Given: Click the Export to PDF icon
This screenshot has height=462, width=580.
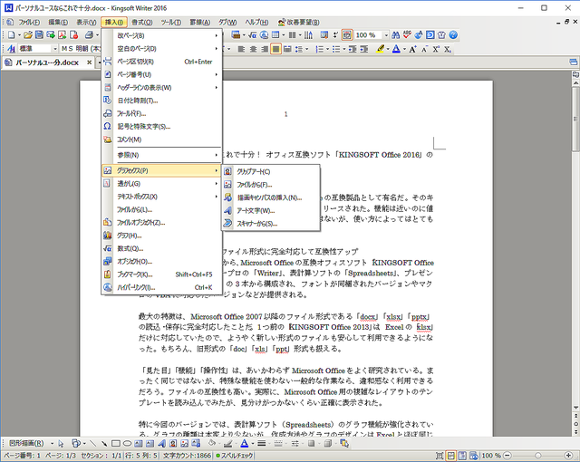Looking at the screenshot, I should pos(63,35).
